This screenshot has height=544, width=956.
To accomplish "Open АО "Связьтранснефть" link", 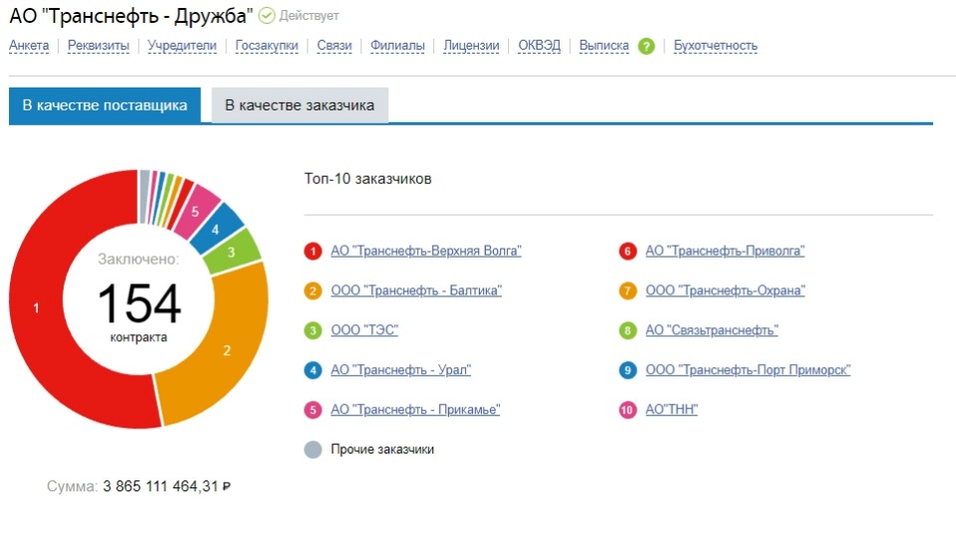I will [711, 330].
